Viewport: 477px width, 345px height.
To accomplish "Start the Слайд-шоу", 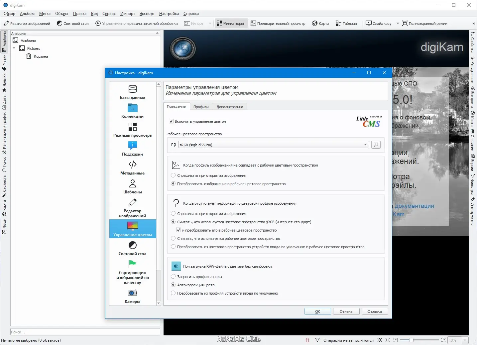I will click(379, 24).
